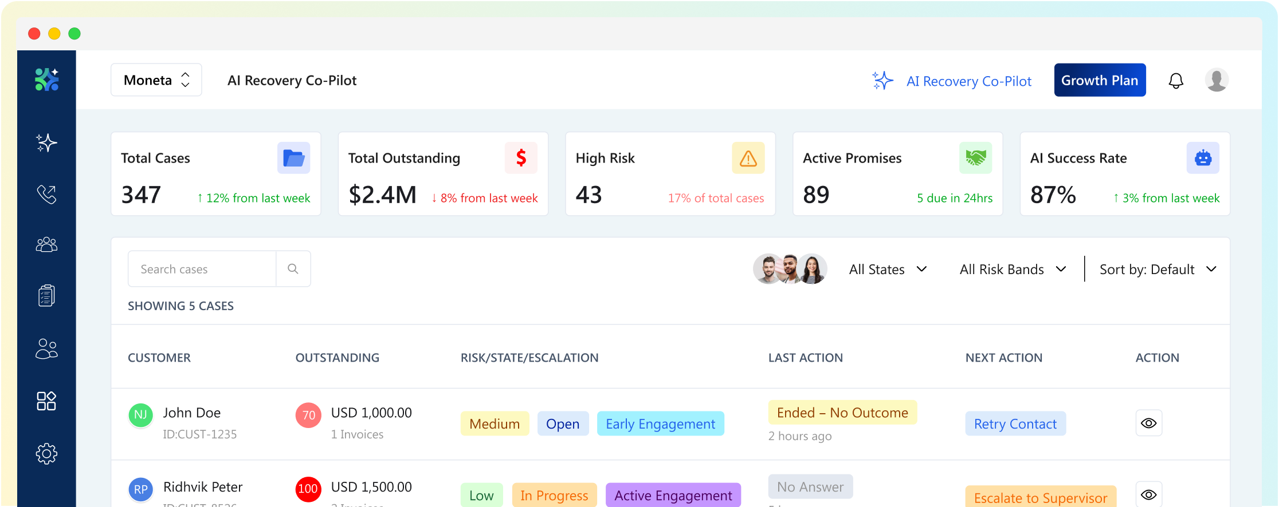Open the clipboard checklist sidebar icon
Viewport: 1279px width, 507px height.
pyautogui.click(x=46, y=296)
